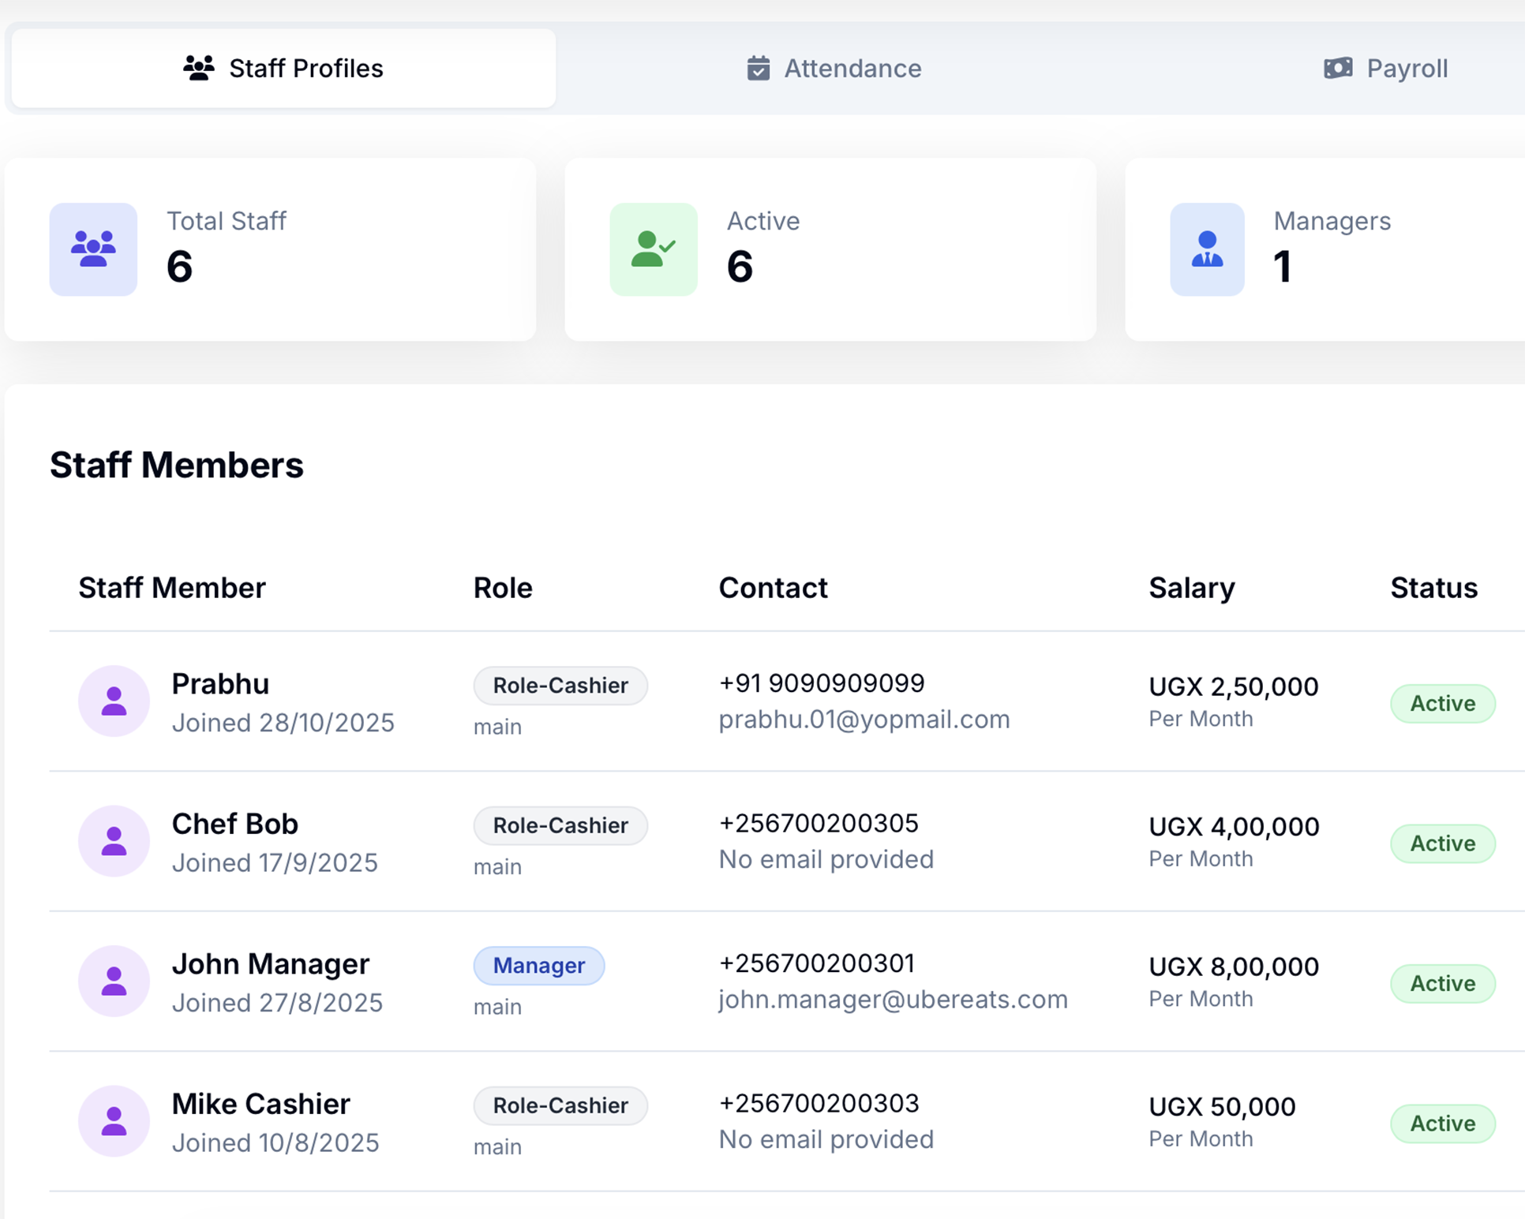Click the Managers person-tie icon
Screen dimensions: 1525x1219
click(1207, 249)
